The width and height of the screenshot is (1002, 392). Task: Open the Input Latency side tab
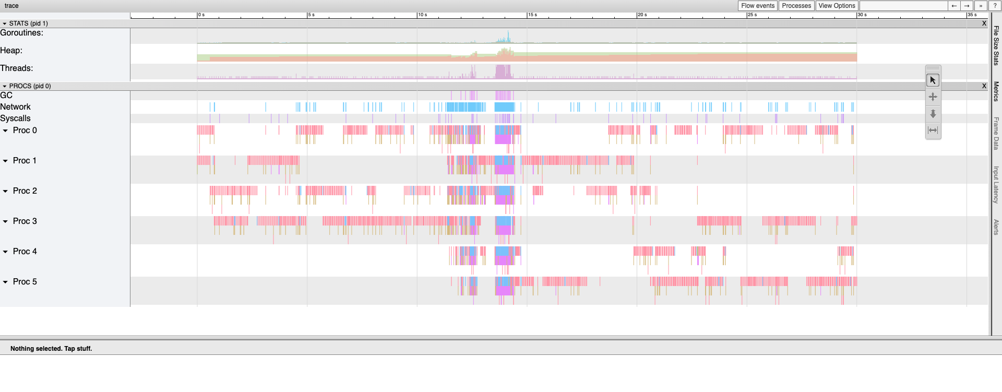(996, 185)
